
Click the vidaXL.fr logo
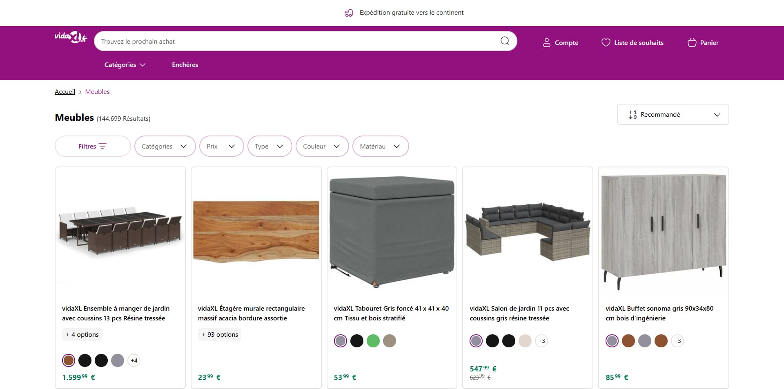[71, 37]
